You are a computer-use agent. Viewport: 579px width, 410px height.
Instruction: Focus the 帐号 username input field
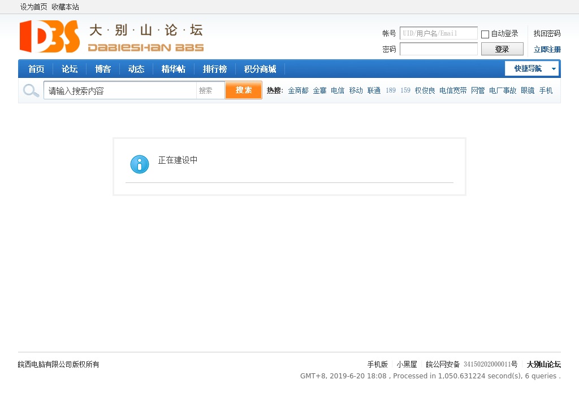(x=438, y=33)
